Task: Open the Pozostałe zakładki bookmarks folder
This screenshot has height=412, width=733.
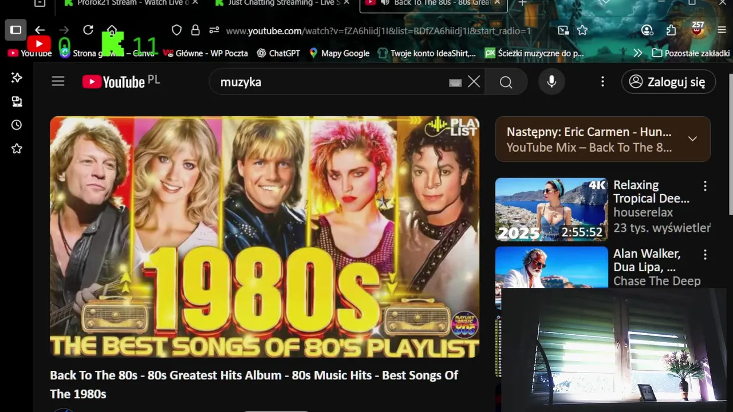Action: pyautogui.click(x=691, y=53)
